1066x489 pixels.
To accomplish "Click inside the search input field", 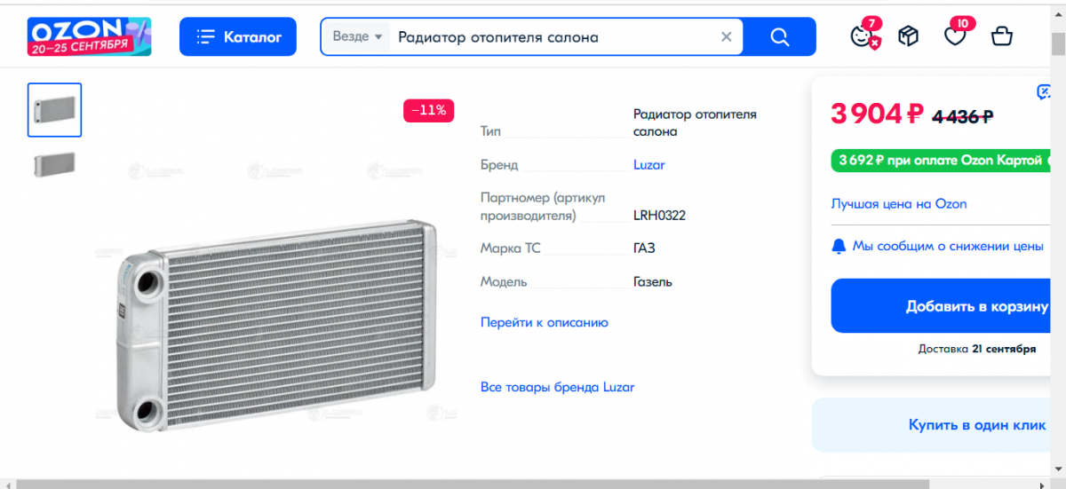I will (551, 36).
